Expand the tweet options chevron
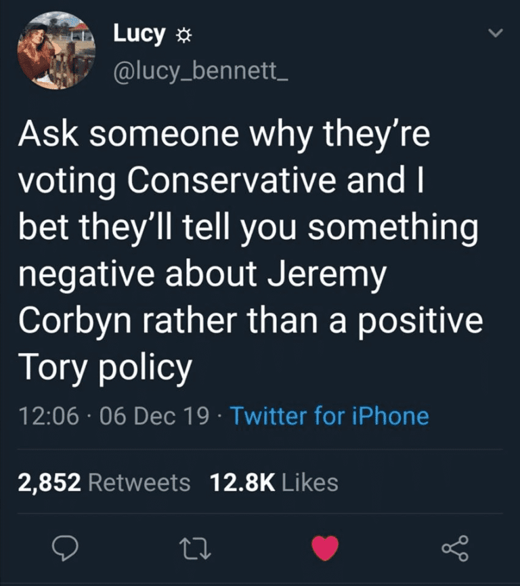The height and width of the screenshot is (586, 520). click(496, 33)
